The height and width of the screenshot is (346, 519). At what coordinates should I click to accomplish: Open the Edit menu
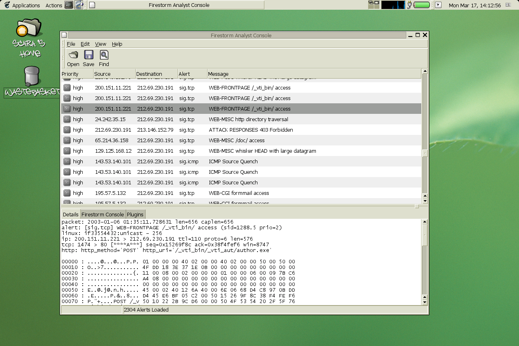pos(85,44)
